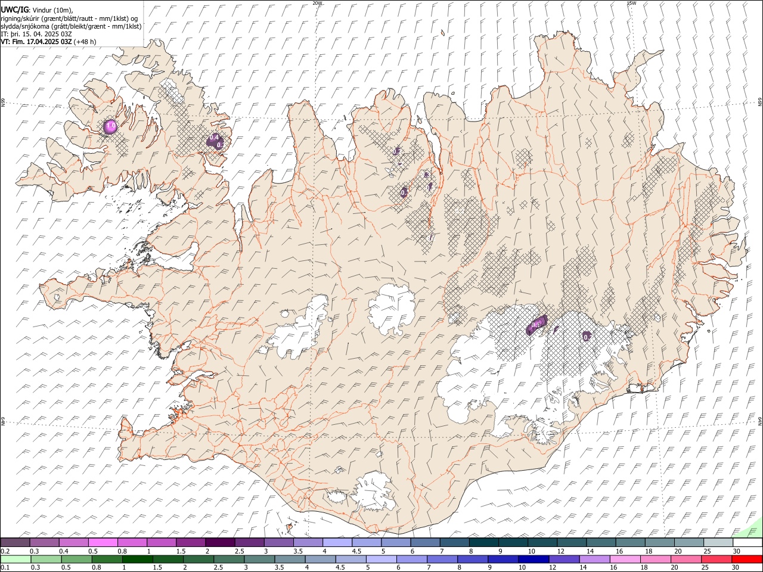This screenshot has width=763, height=572.
Task: Click the '15W' longitude label at top
Action: pyautogui.click(x=631, y=3)
